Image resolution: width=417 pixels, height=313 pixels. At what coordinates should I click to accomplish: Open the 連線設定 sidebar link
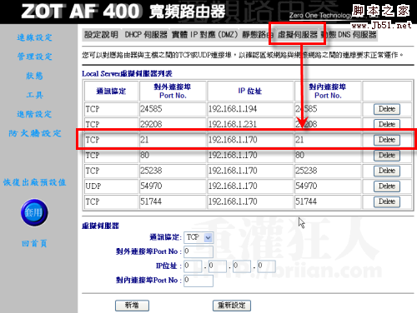[34, 37]
